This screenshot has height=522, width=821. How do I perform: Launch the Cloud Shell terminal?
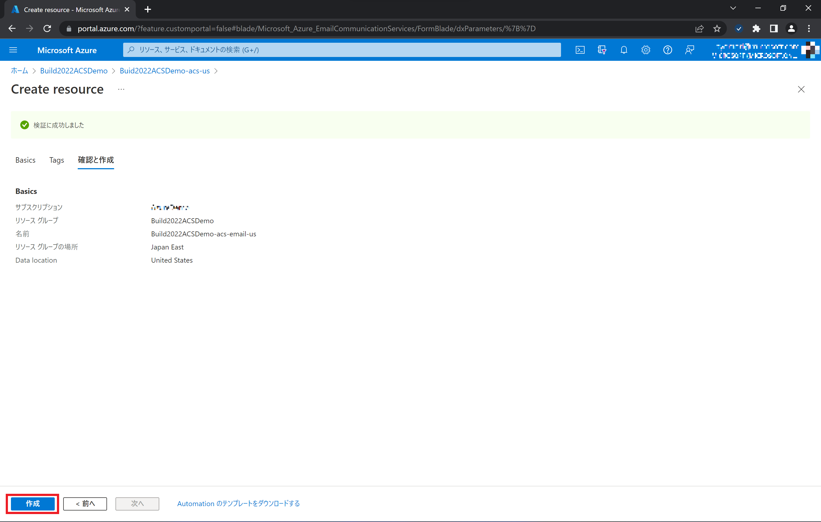580,50
